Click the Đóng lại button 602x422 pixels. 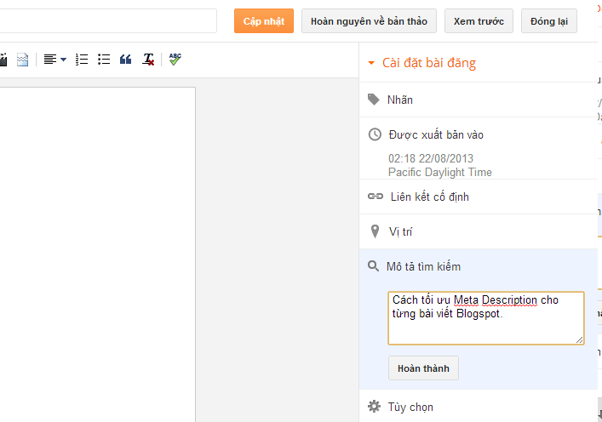[x=549, y=21]
